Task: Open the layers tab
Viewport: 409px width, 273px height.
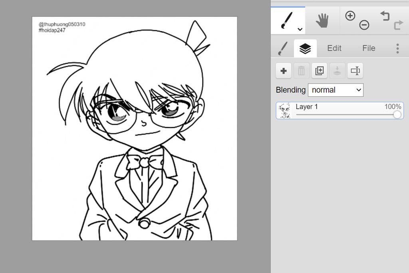Action: (305, 48)
